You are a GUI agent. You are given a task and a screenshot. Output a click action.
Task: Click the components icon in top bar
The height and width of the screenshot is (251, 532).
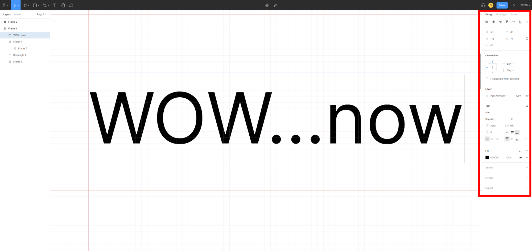267,5
